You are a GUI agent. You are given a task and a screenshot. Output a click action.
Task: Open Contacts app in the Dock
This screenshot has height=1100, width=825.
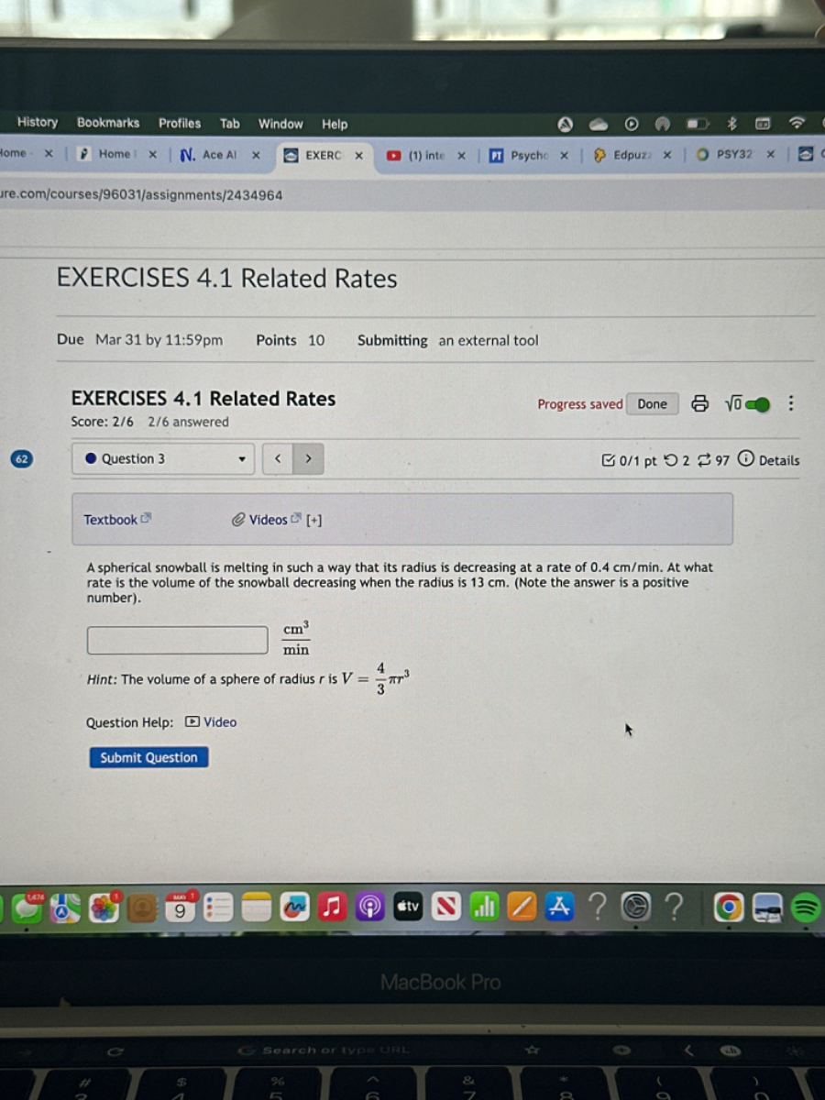[142, 907]
